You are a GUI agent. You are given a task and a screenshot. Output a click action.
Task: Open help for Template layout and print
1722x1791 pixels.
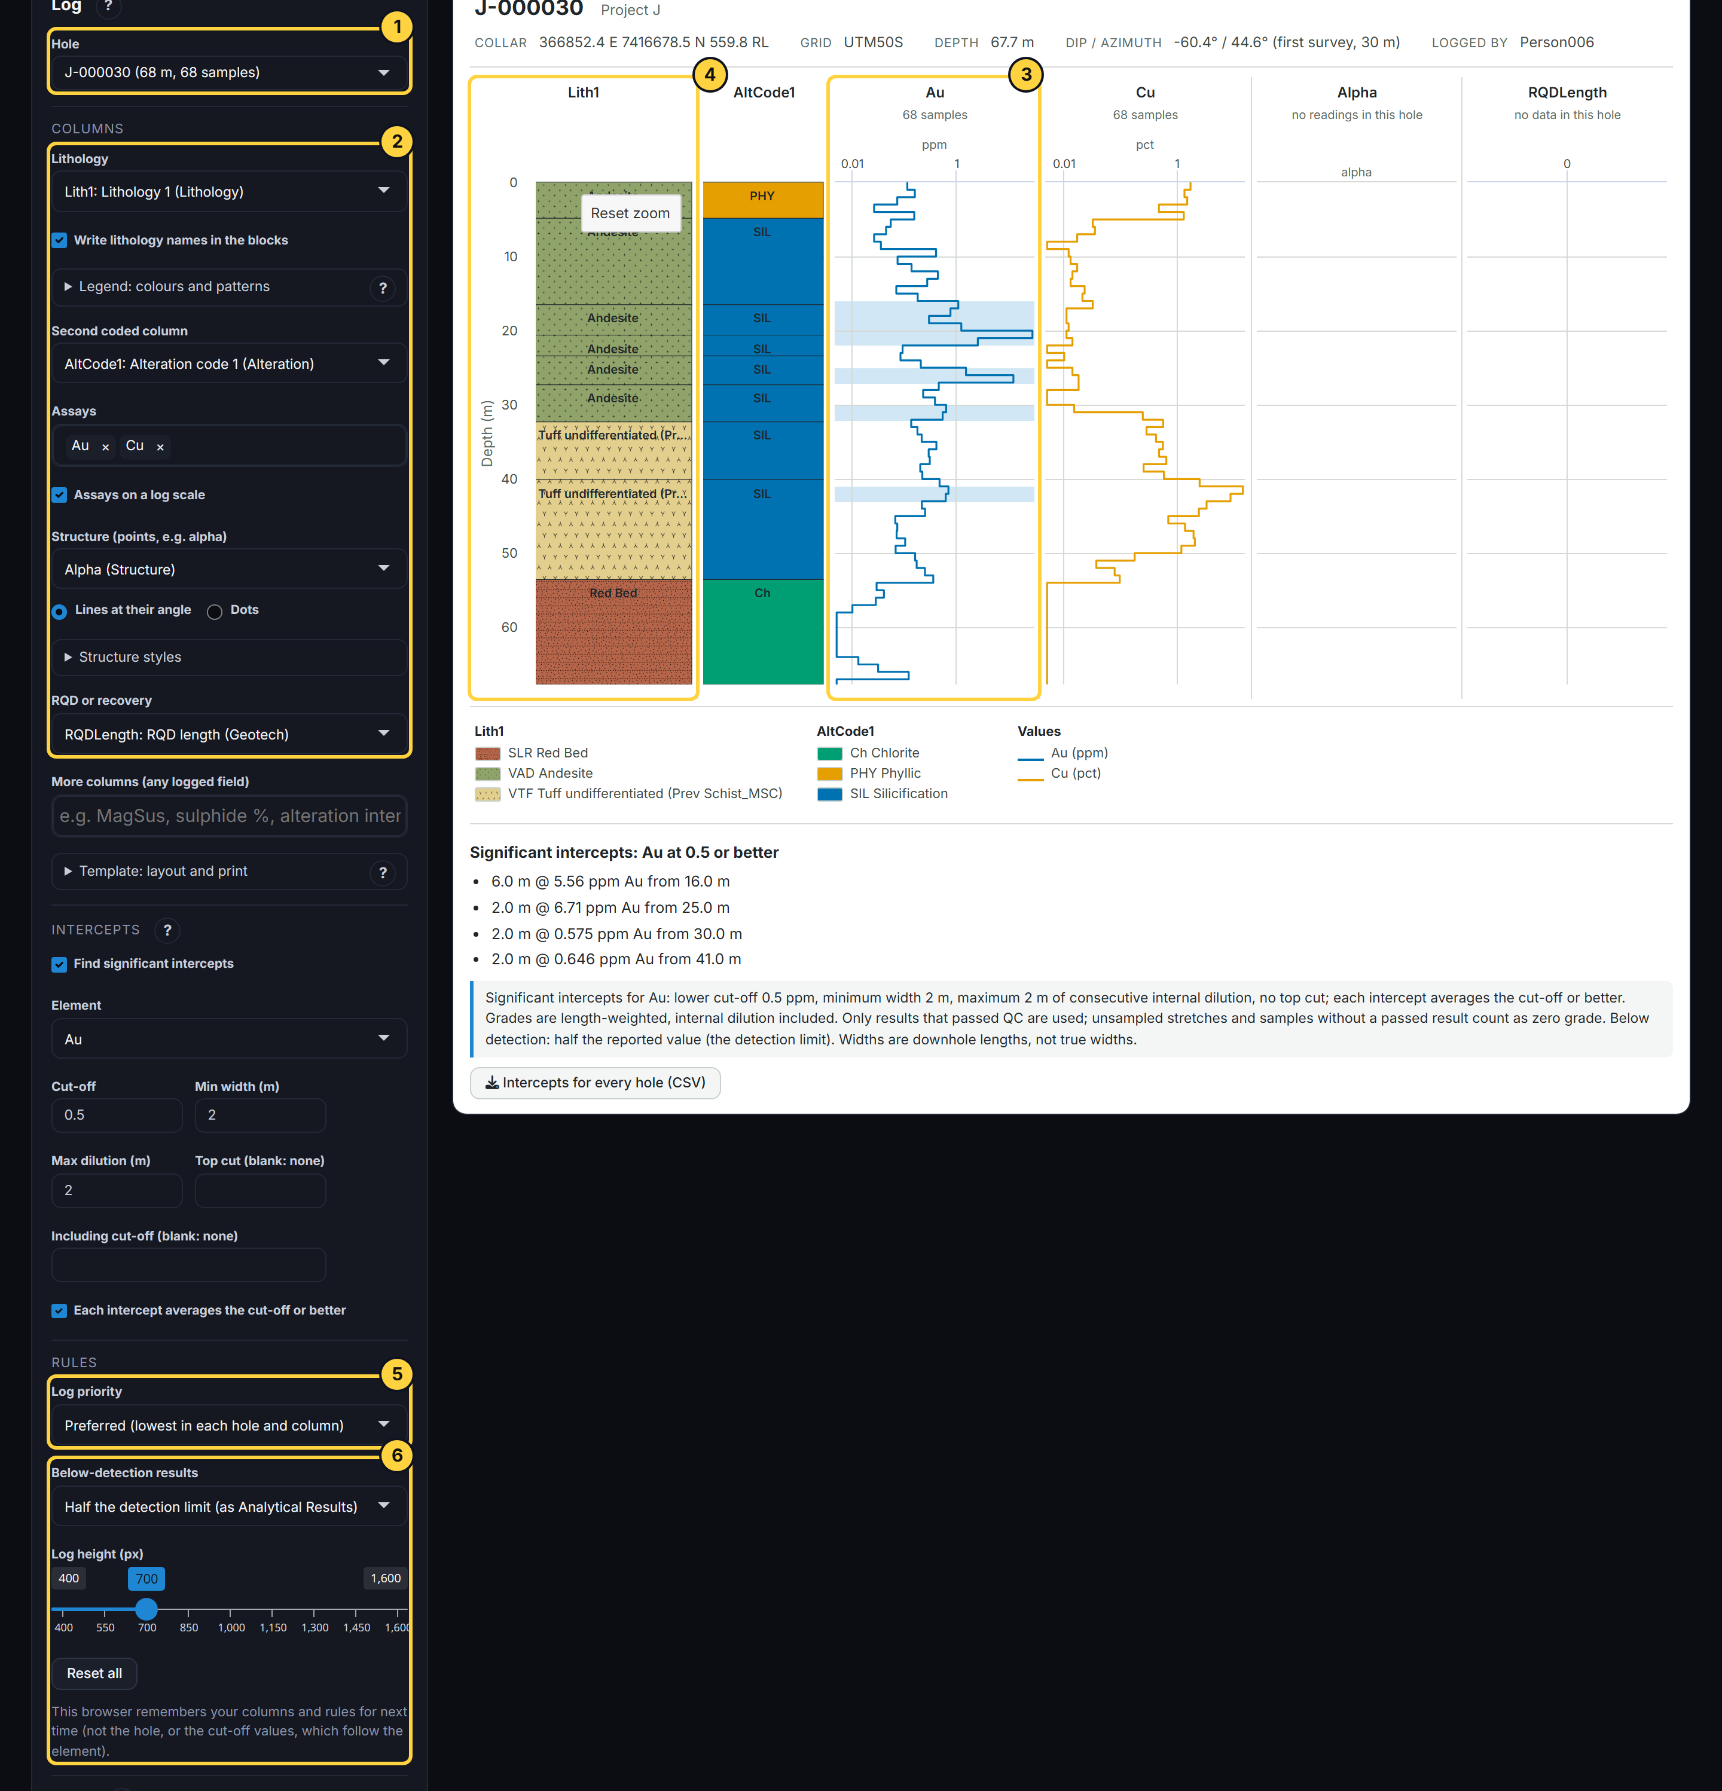click(x=383, y=873)
